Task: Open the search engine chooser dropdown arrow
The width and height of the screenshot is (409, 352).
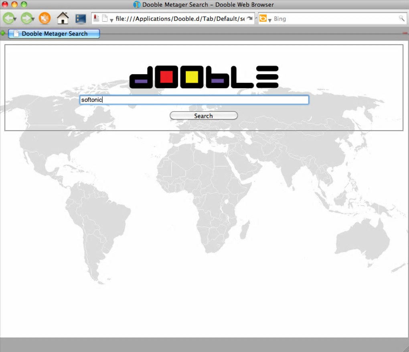Action: (x=270, y=20)
